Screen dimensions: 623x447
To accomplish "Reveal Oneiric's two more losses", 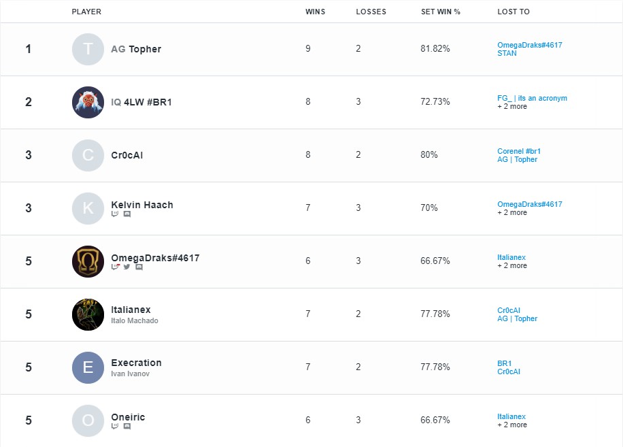I will [x=511, y=425].
